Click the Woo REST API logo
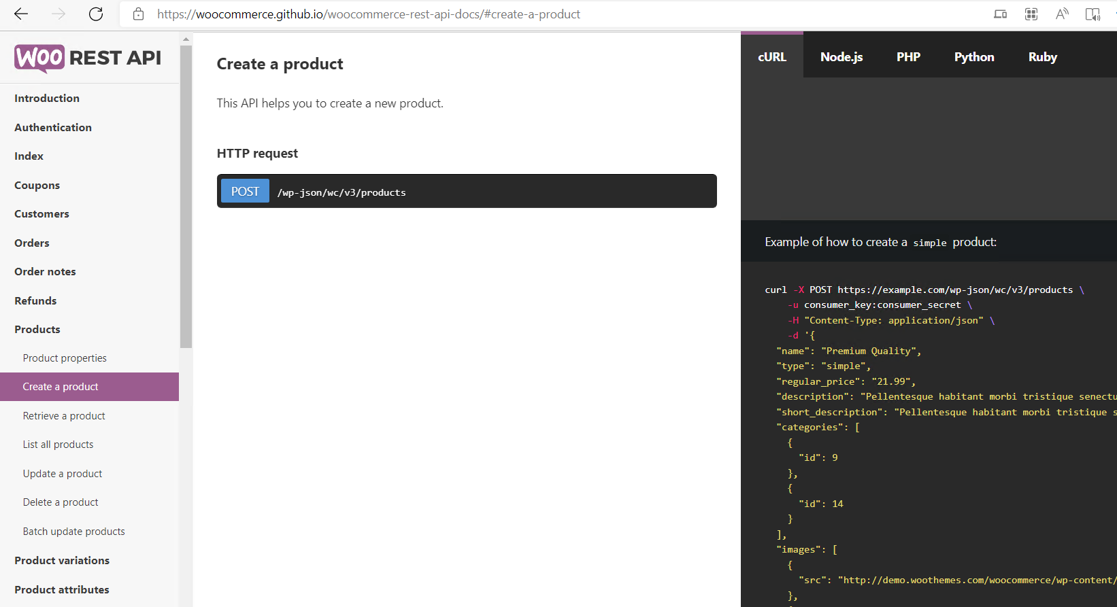Screen dimensions: 1117x607 pos(88,58)
